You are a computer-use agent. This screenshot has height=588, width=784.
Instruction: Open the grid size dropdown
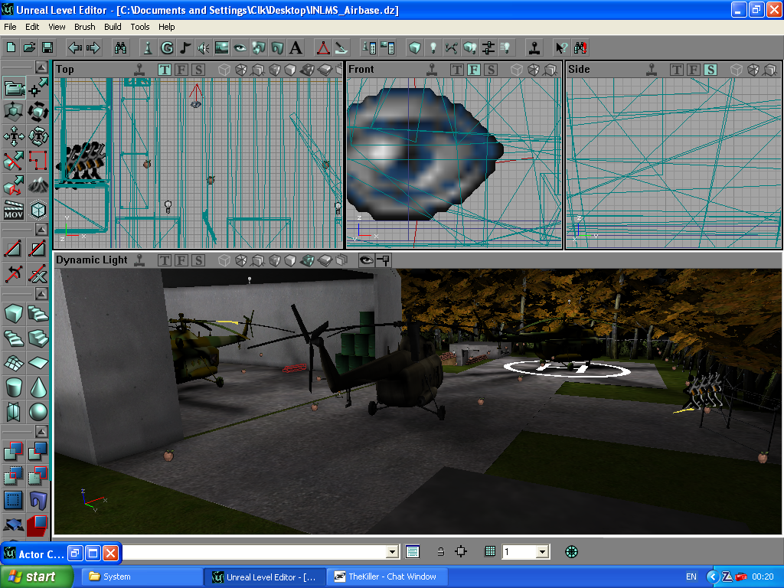542,551
